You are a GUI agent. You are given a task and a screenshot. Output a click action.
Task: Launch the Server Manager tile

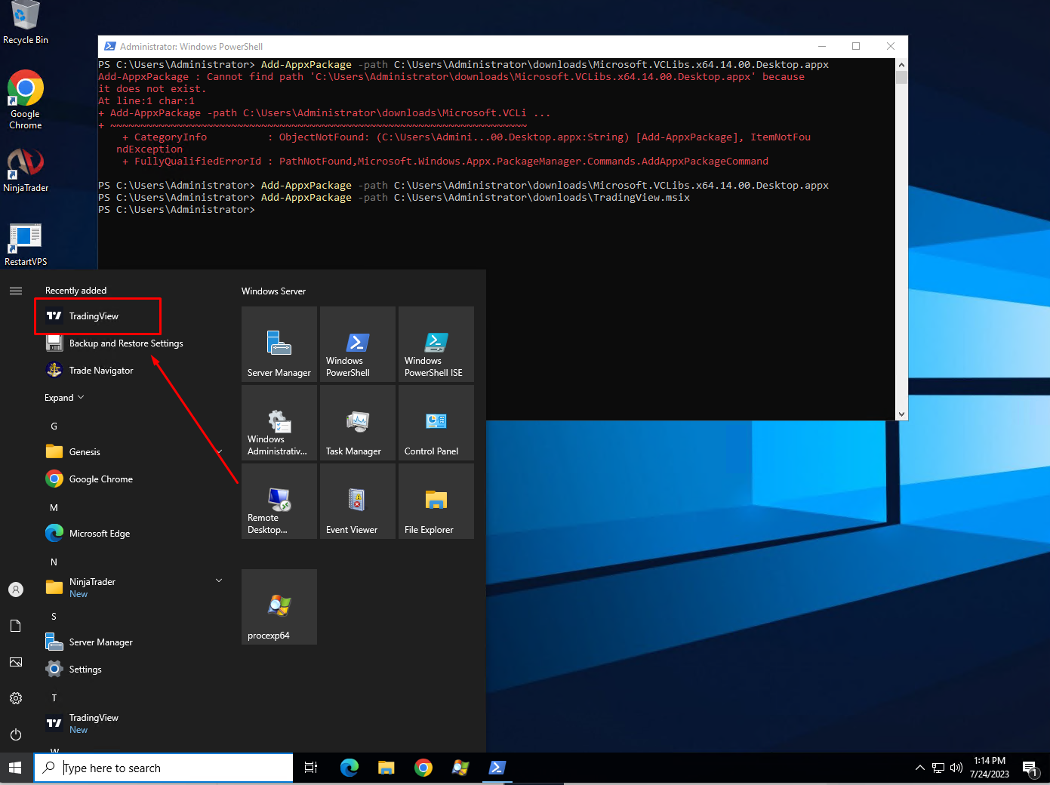pyautogui.click(x=279, y=344)
